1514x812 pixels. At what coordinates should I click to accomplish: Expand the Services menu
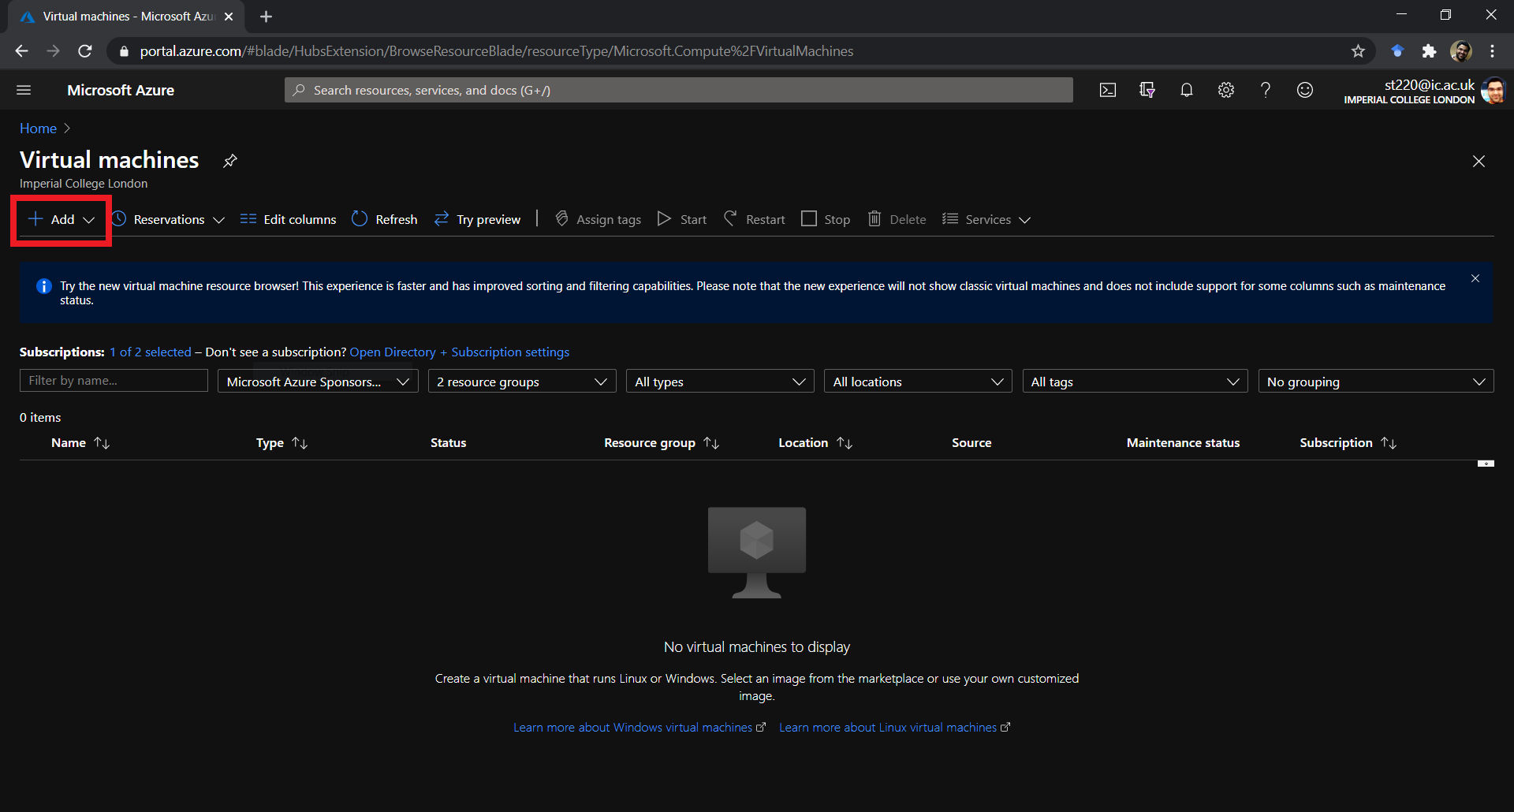[x=986, y=219]
